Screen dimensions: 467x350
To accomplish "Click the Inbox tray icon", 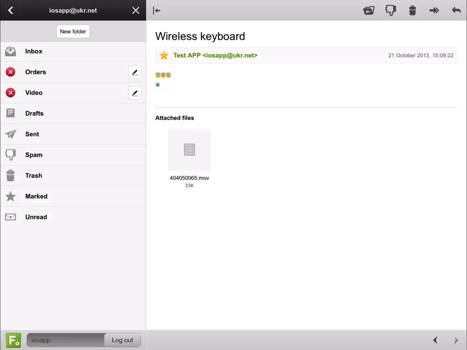I will point(10,51).
